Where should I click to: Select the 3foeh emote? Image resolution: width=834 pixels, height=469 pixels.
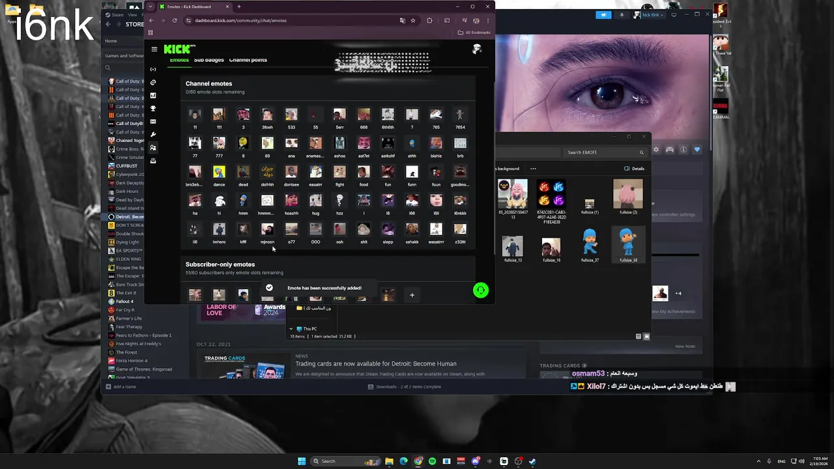click(267, 117)
